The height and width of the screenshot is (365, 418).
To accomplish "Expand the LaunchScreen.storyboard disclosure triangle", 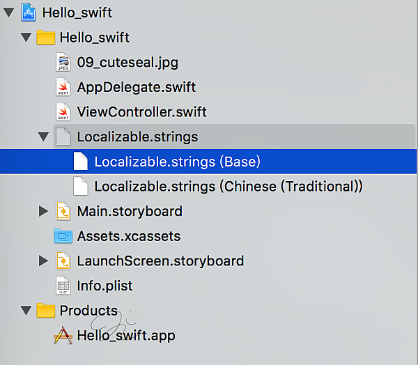I will click(43, 261).
